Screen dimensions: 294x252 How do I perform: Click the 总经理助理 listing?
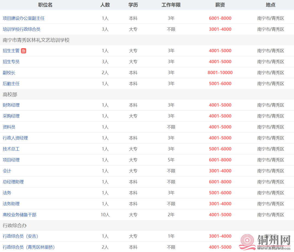coord(13,182)
